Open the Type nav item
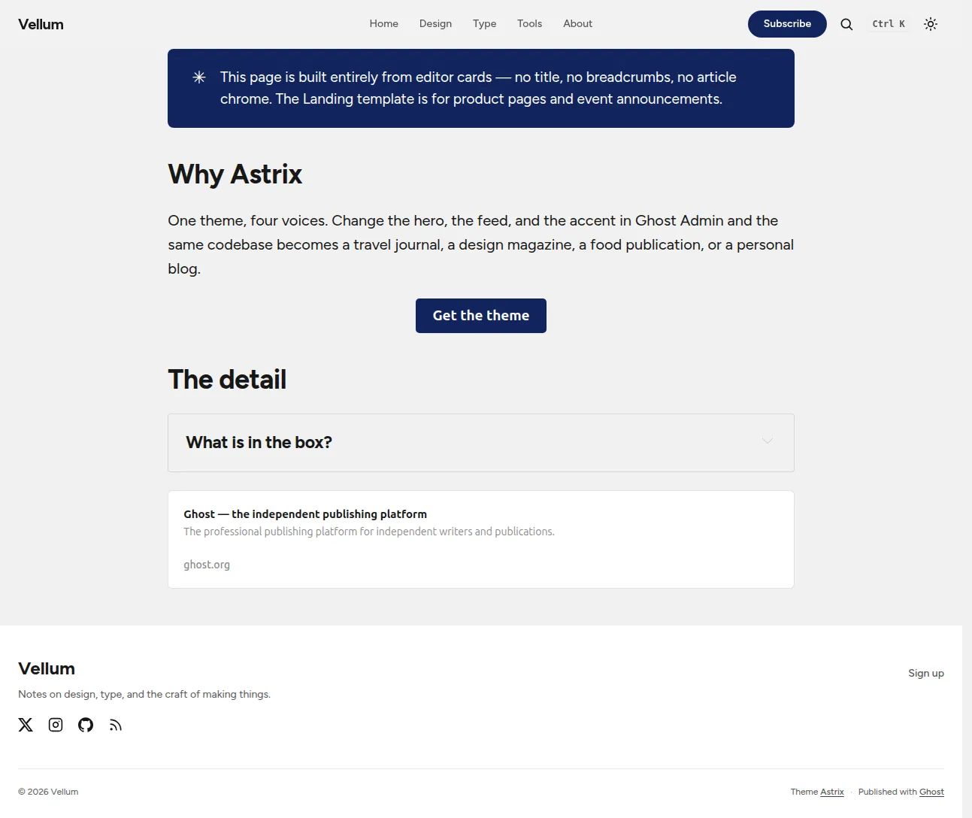Image resolution: width=972 pixels, height=818 pixels. coord(485,24)
